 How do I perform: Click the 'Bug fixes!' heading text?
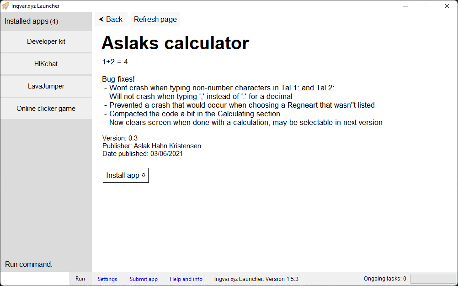pos(118,79)
